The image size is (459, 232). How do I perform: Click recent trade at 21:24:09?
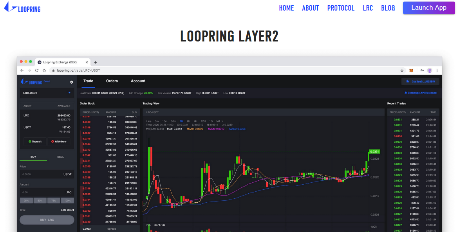pos(413,136)
